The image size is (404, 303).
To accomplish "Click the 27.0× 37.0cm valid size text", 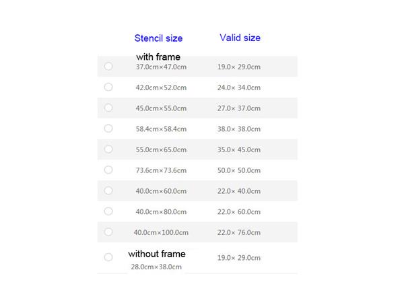I will (x=238, y=108).
